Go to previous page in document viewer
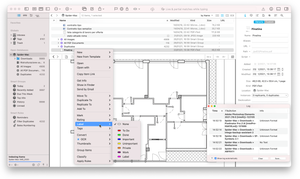 (54, 57)
